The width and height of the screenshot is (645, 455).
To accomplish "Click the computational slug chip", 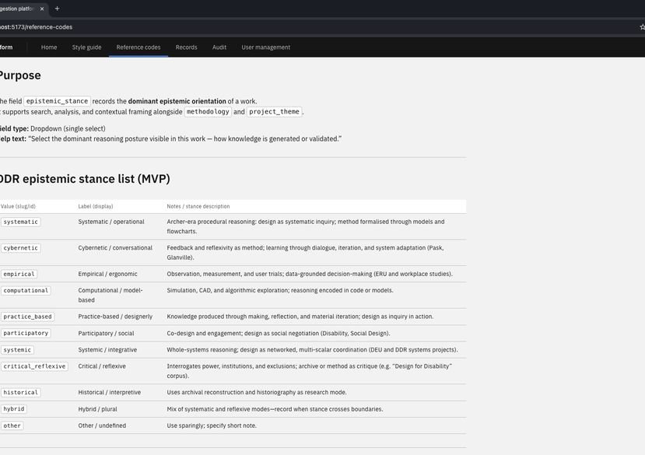I will click(x=26, y=290).
